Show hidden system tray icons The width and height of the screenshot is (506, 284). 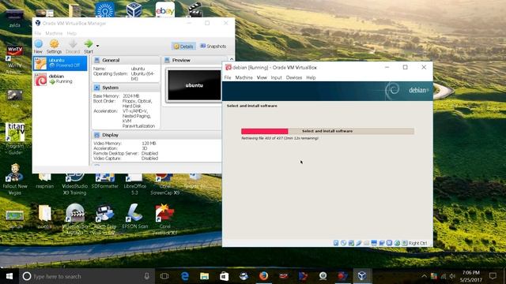(x=424, y=276)
